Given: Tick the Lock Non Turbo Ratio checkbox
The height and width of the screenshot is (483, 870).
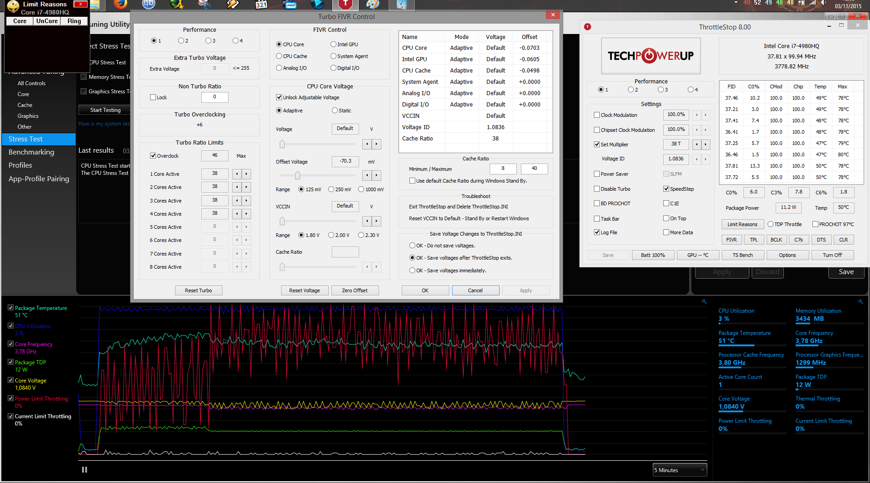Looking at the screenshot, I should tap(153, 97).
